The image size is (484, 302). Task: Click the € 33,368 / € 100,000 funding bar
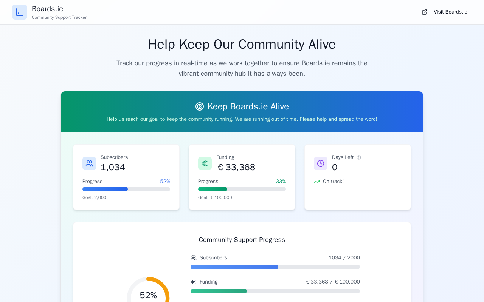point(275,291)
